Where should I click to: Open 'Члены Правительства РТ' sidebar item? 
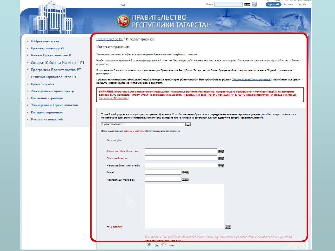(52, 55)
